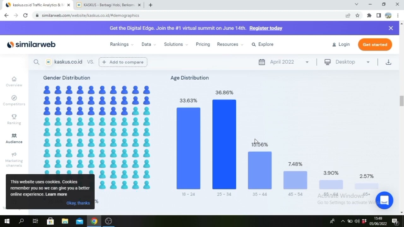Image resolution: width=404 pixels, height=227 pixels.
Task: Click the search magnifier beside kaskus.co.id
Action: coord(36,62)
